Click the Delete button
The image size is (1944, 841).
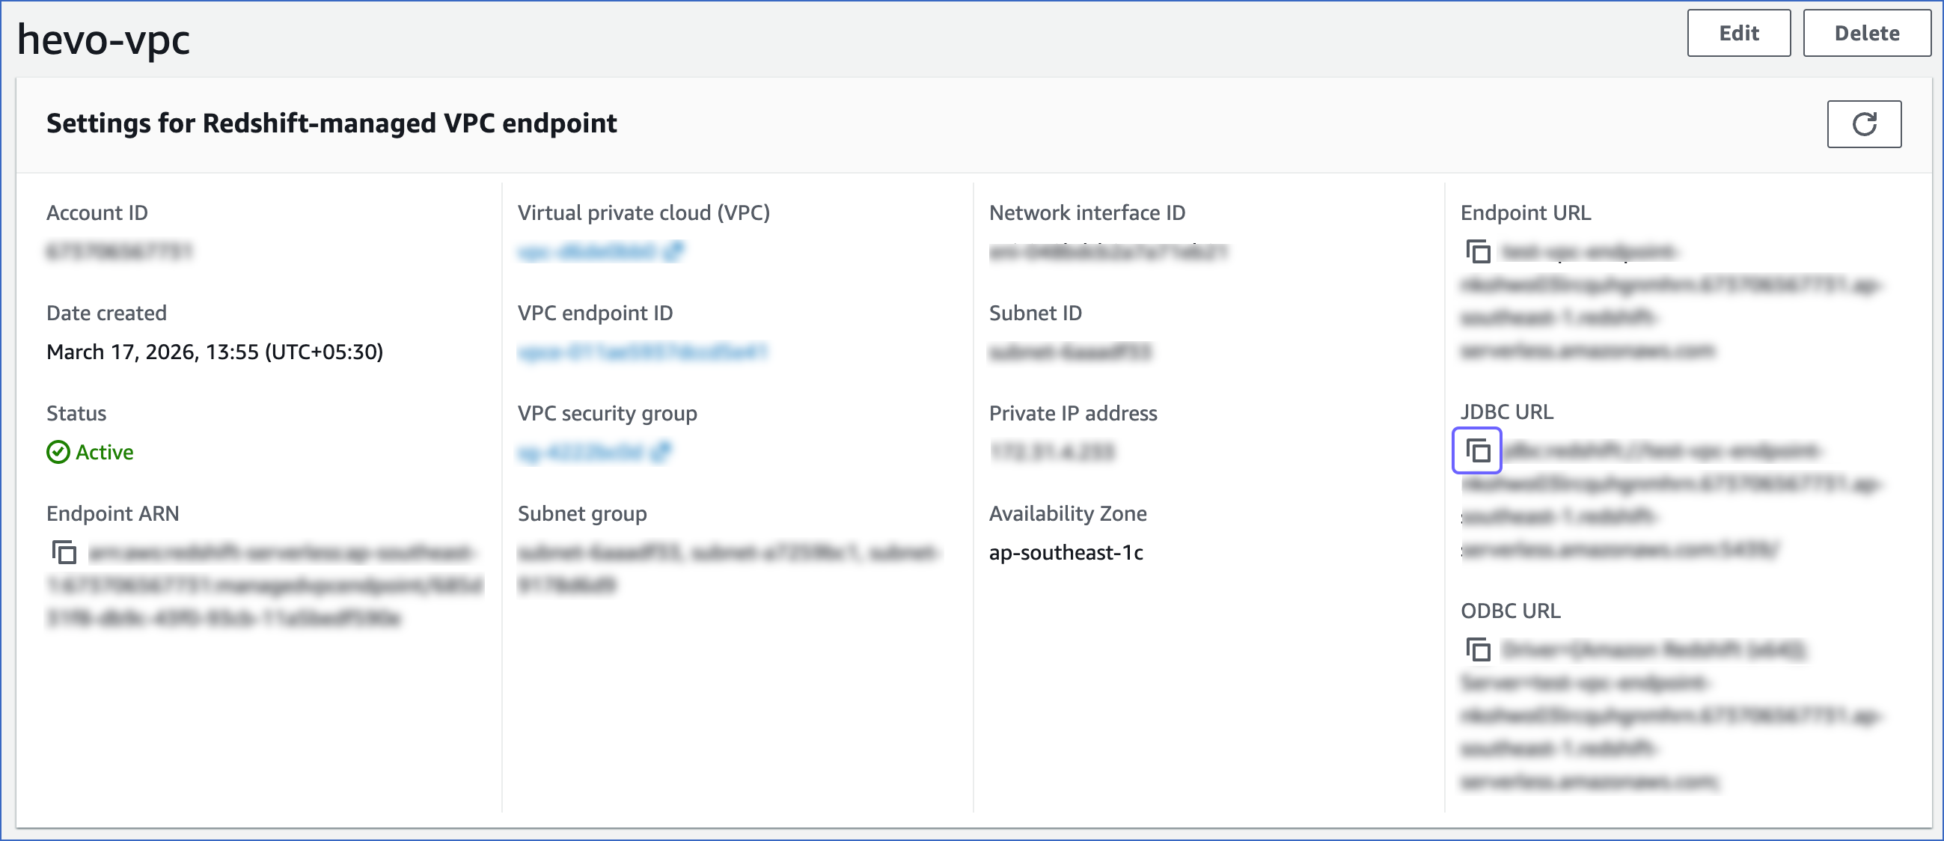coord(1866,32)
